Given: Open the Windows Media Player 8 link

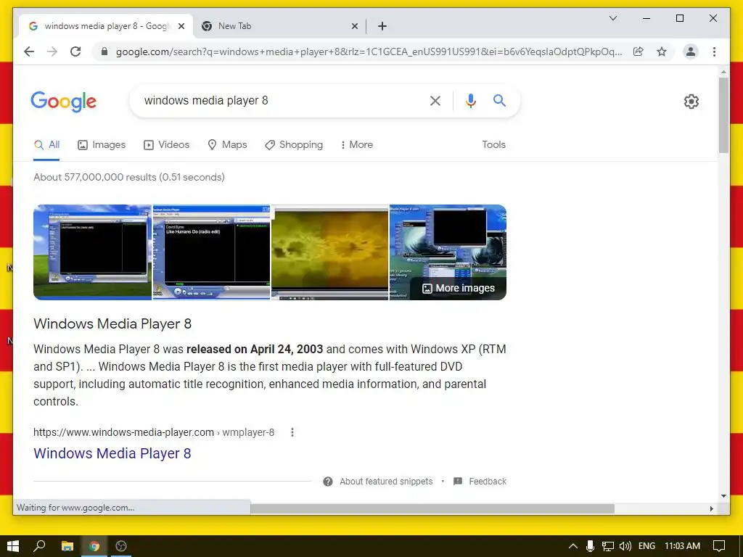Looking at the screenshot, I should tap(112, 453).
